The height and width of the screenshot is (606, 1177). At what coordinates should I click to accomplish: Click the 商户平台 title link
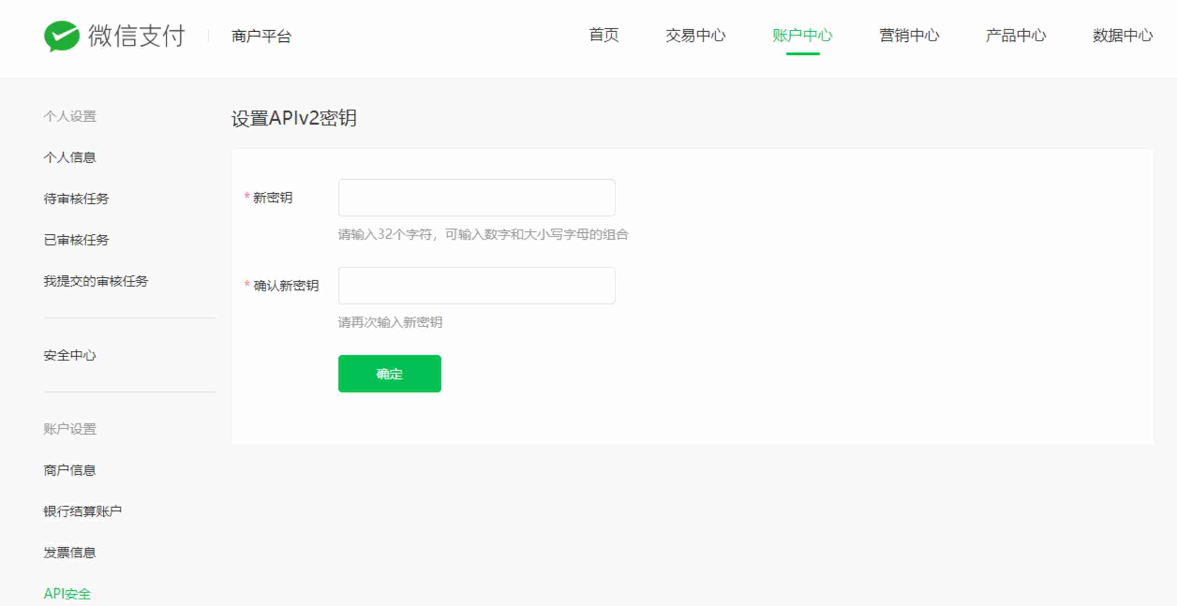coord(261,37)
